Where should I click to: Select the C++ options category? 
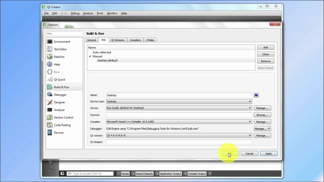tap(64, 72)
